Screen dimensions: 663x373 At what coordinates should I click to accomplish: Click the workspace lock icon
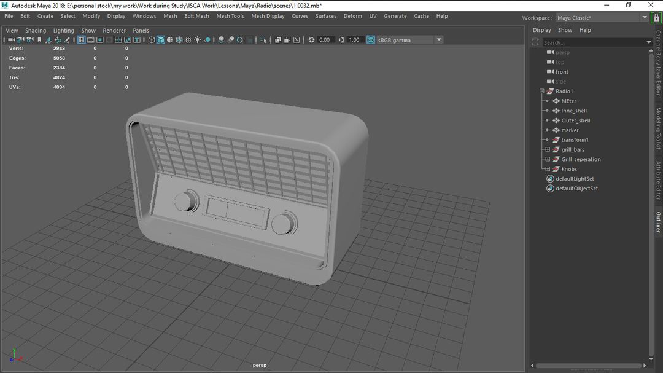pos(656,18)
